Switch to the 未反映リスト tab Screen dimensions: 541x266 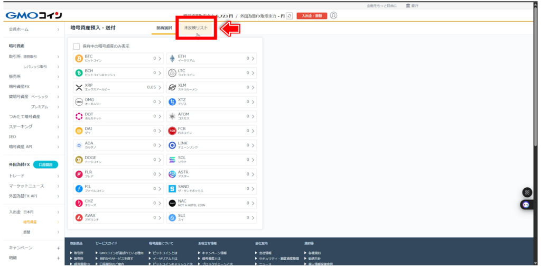click(x=195, y=27)
